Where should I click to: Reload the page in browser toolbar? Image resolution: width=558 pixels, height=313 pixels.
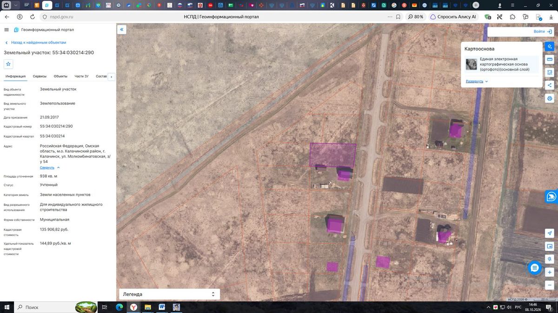point(32,17)
